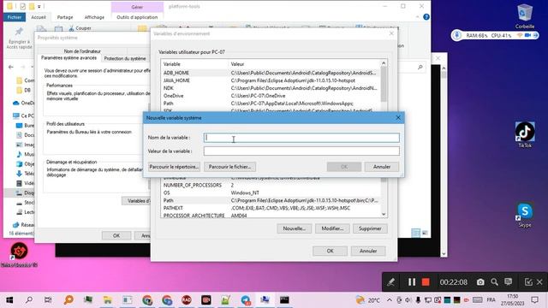Click scroll up arrow of user variables list
Viewport: 548px width, 308px height.
pos(384,63)
